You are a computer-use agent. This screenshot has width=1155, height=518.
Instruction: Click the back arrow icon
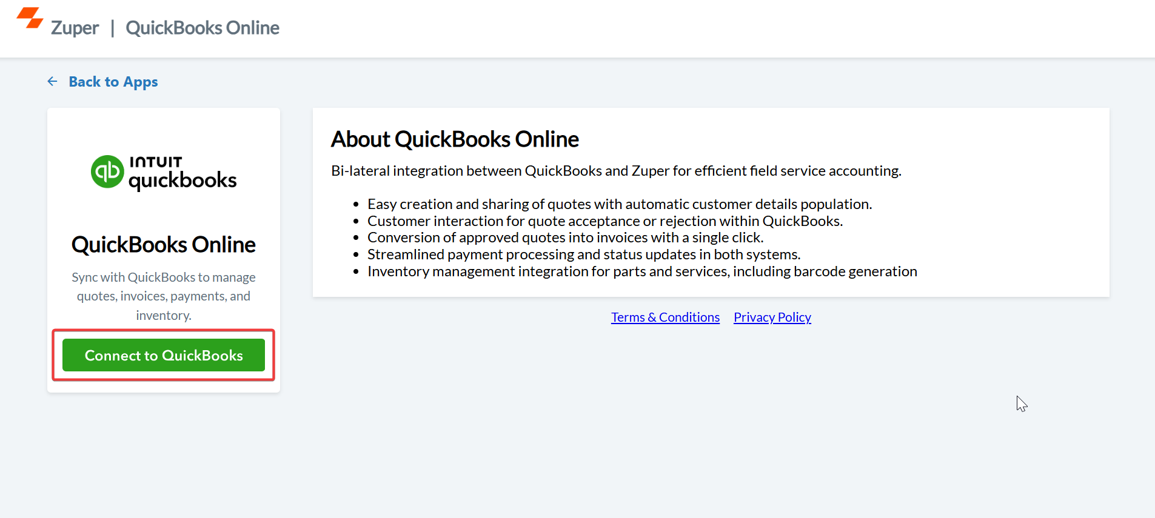tap(53, 81)
